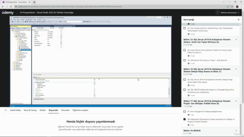
Task: Open course title link in header
Action: [47, 13]
